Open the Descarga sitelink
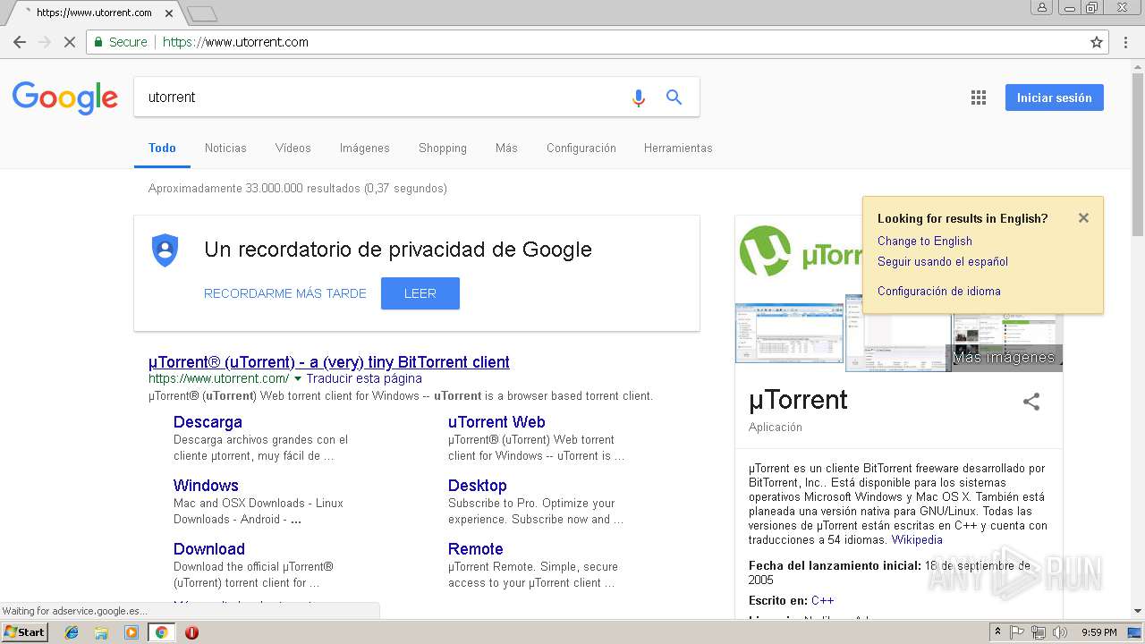This screenshot has width=1145, height=644. pos(208,422)
